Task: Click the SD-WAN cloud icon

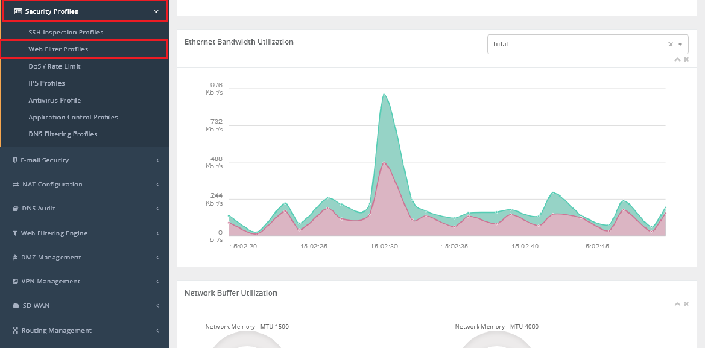Action: 16,306
